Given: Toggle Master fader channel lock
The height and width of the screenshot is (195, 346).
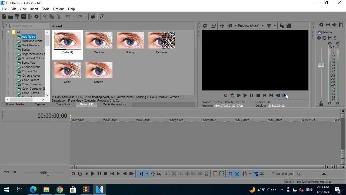Looking at the screenshot, I should (x=321, y=104).
